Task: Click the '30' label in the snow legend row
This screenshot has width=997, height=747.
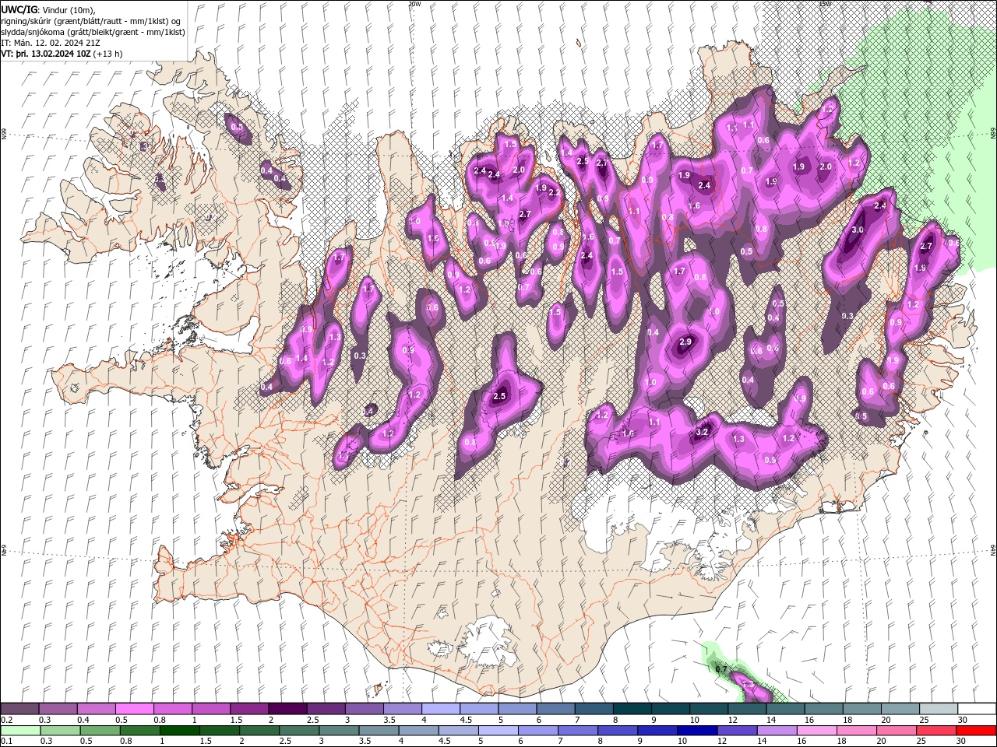Action: 961,720
